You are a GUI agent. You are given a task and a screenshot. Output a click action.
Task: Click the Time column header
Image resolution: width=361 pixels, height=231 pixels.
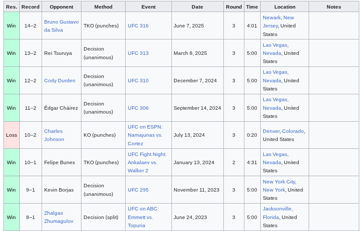click(252, 7)
